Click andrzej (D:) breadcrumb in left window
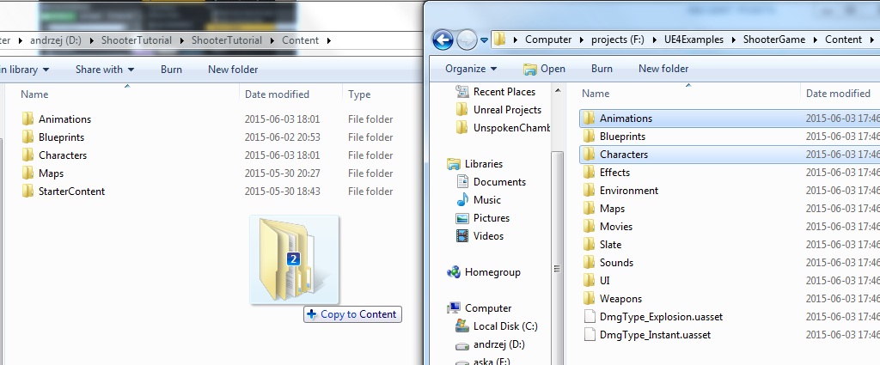 (x=56, y=40)
